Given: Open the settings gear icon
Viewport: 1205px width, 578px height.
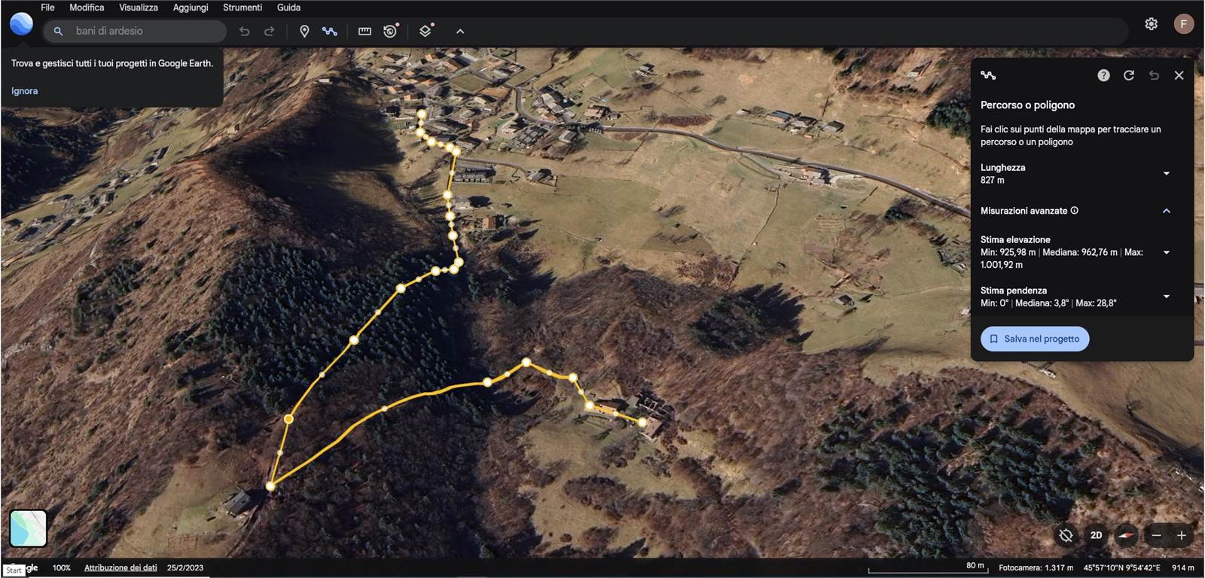Looking at the screenshot, I should tap(1151, 24).
